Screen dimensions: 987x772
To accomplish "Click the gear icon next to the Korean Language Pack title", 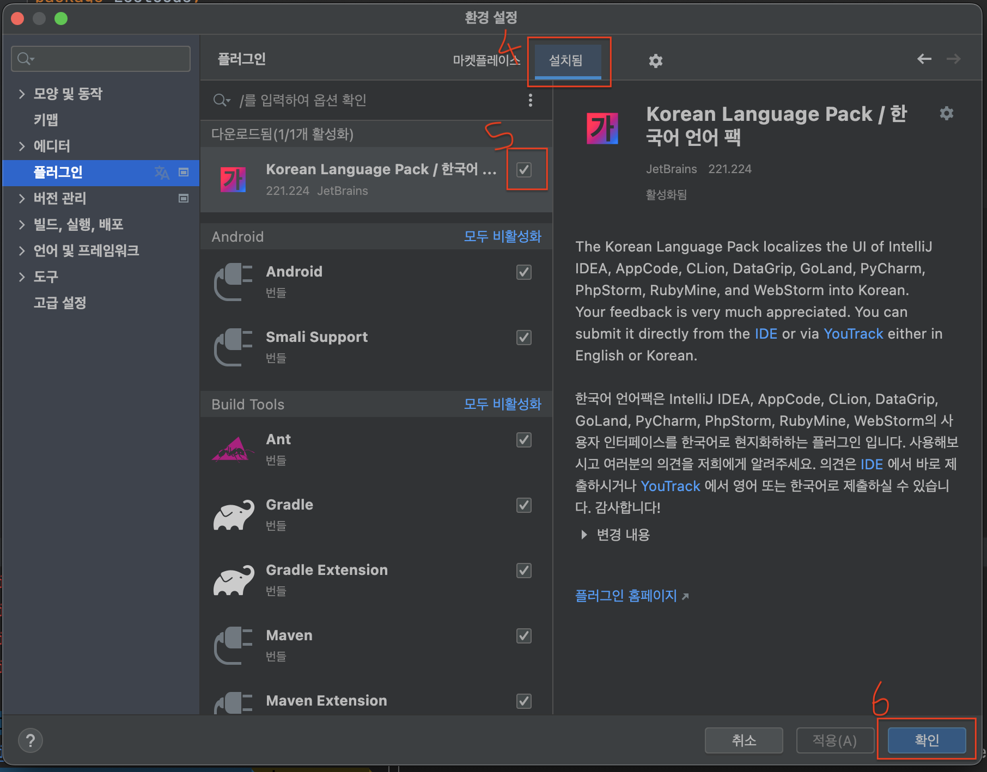I will (x=946, y=113).
